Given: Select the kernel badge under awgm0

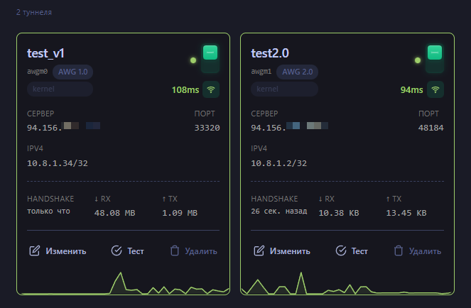Looking at the screenshot, I should coord(60,89).
